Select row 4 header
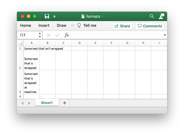 click(x=20, y=96)
